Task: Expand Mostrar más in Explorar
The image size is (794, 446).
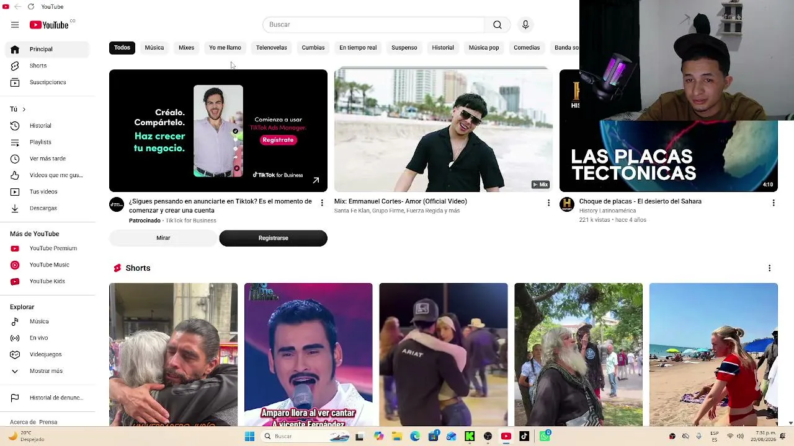Action: [47, 371]
